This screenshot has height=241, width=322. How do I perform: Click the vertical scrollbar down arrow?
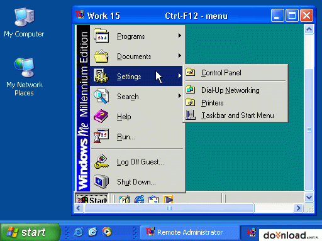pos(309,198)
